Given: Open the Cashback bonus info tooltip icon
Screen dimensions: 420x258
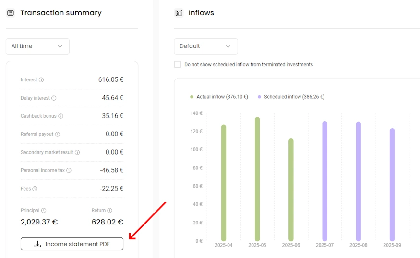Looking at the screenshot, I should coord(60,116).
